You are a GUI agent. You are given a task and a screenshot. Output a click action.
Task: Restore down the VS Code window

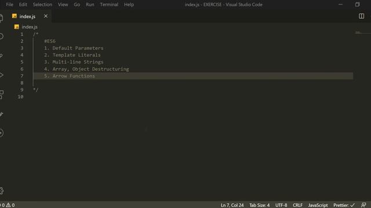pos(357,5)
